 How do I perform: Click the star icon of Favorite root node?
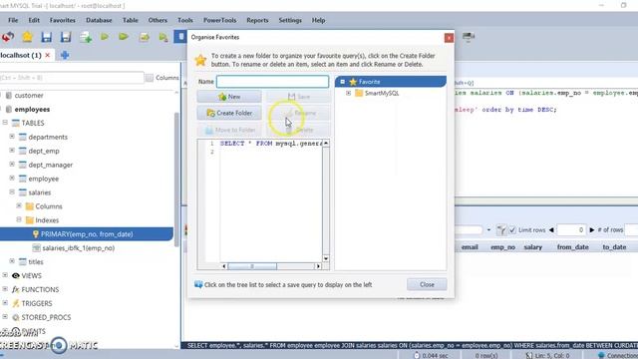[x=353, y=82]
